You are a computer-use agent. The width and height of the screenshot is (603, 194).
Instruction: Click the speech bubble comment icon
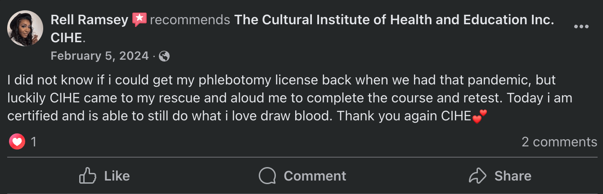pyautogui.click(x=267, y=176)
